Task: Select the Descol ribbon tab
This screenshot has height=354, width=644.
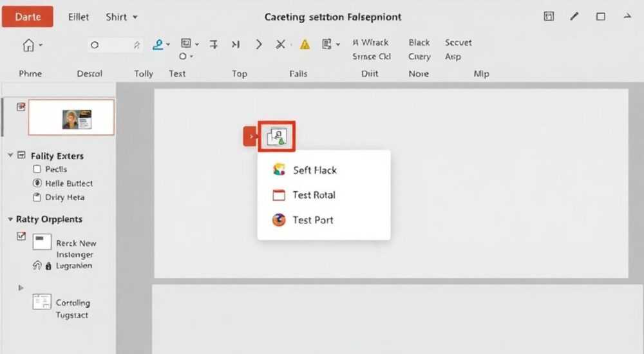Action: (90, 73)
